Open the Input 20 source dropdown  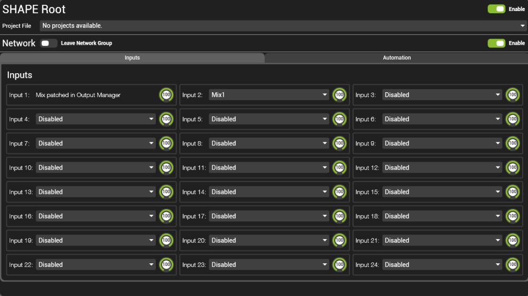269,240
